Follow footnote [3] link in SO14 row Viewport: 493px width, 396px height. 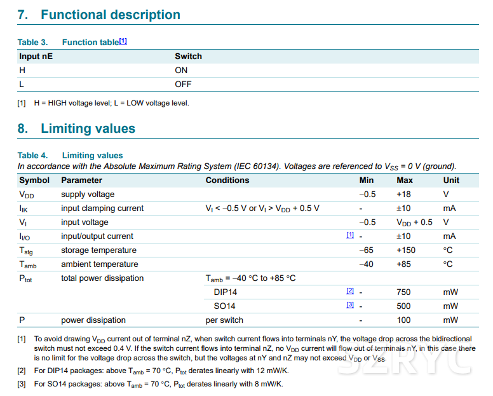[349, 305]
